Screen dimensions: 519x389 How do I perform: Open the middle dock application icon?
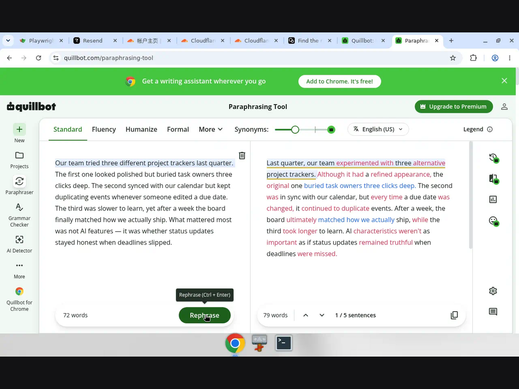click(x=259, y=343)
